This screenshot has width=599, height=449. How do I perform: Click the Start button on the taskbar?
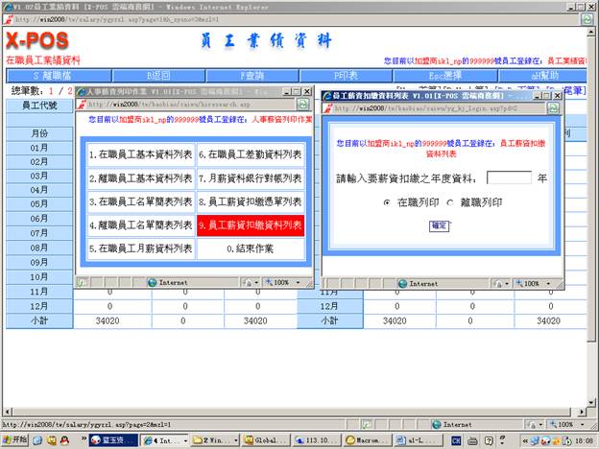coord(16,439)
